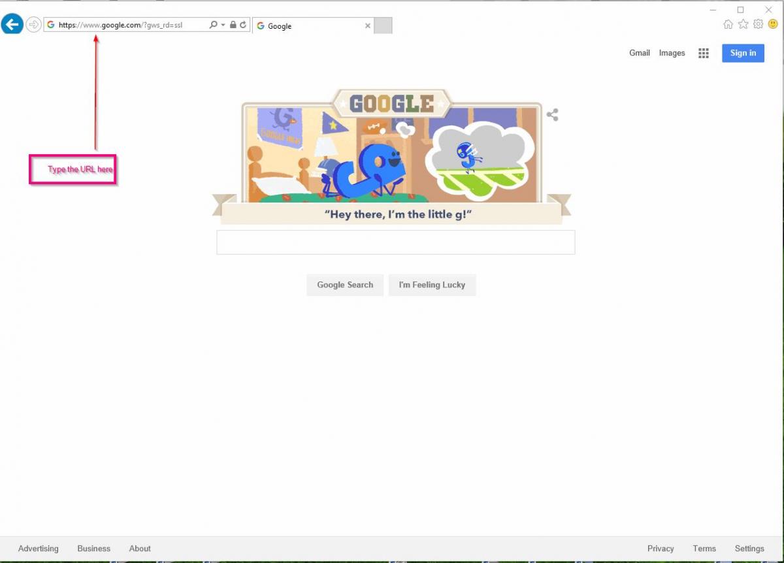Click the blue Sign in button
Image resolution: width=784 pixels, height=563 pixels.
[743, 53]
